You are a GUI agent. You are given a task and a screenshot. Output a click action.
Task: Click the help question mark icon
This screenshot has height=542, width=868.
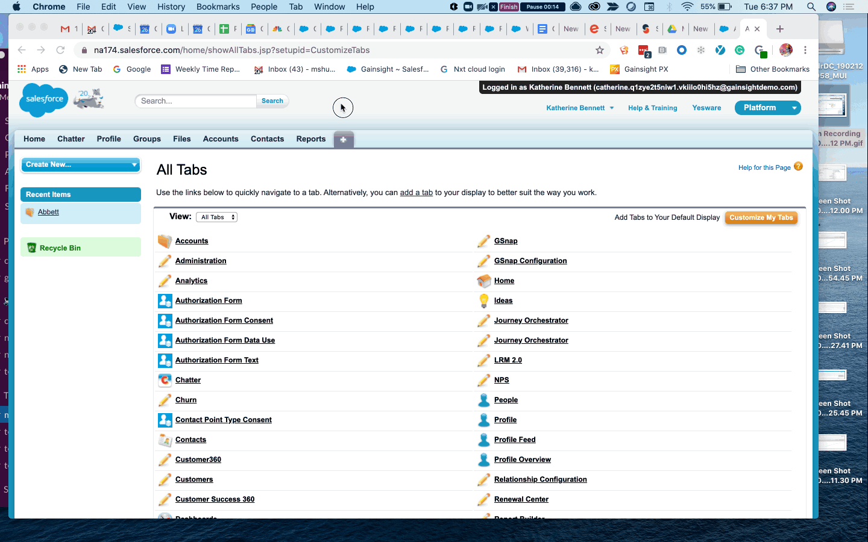click(x=798, y=167)
